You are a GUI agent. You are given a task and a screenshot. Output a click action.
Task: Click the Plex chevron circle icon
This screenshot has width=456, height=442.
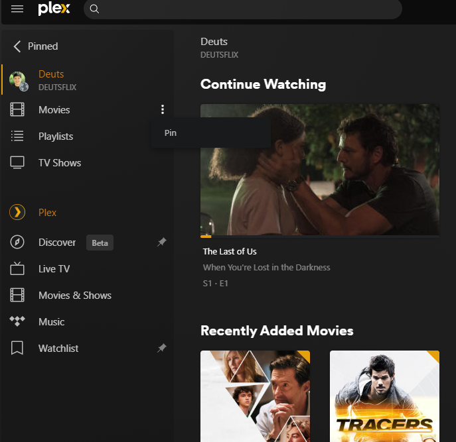coord(17,212)
